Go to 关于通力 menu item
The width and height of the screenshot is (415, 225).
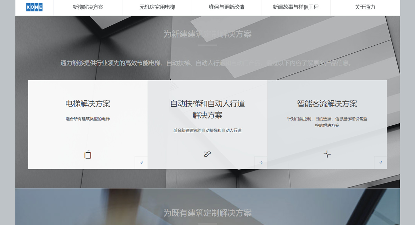(x=365, y=7)
